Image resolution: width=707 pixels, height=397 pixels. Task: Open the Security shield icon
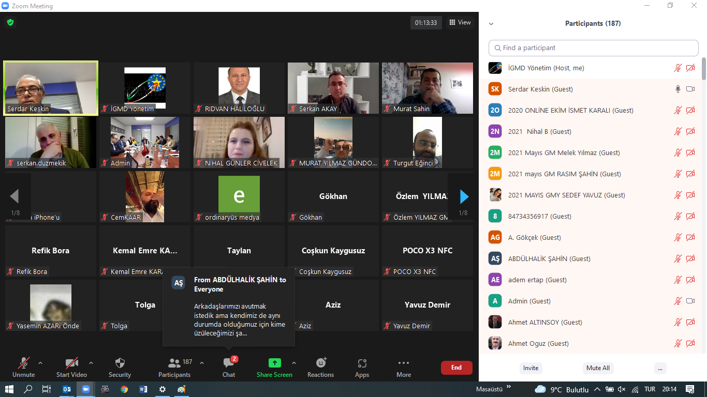tap(120, 363)
